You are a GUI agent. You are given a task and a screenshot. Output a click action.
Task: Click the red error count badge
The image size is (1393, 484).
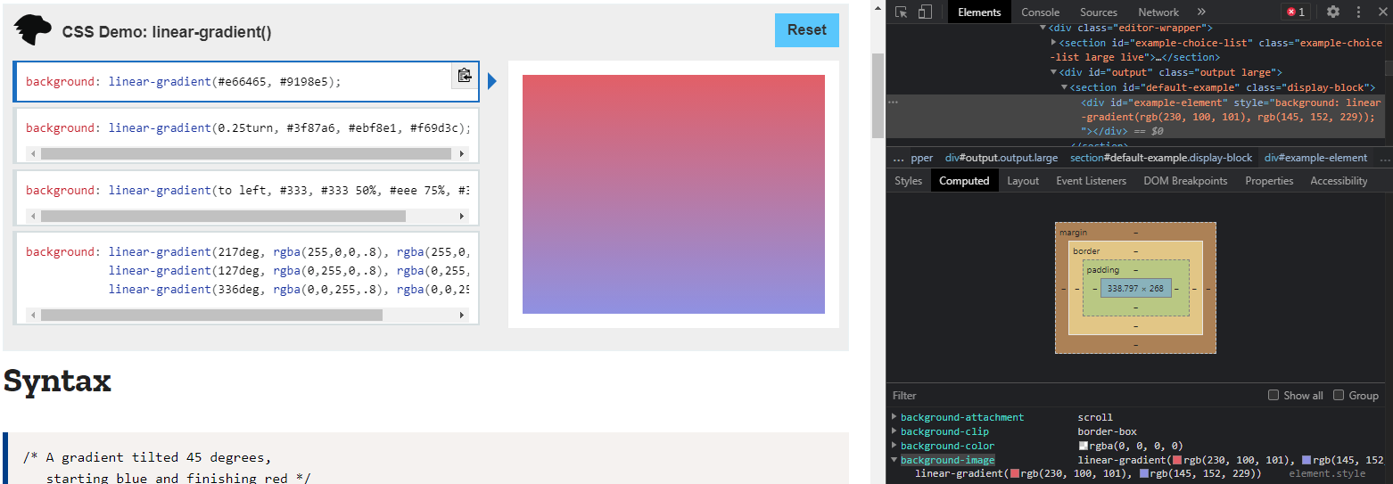(1295, 12)
